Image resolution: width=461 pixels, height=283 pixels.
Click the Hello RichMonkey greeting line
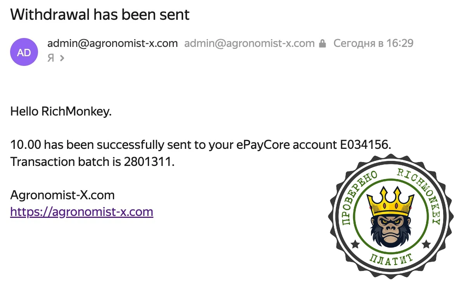point(61,112)
